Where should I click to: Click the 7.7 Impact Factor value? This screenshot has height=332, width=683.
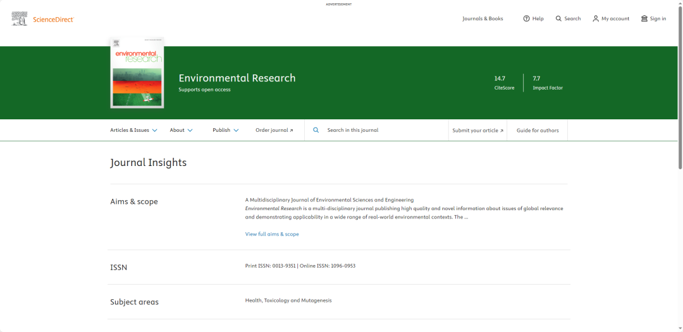coord(536,79)
